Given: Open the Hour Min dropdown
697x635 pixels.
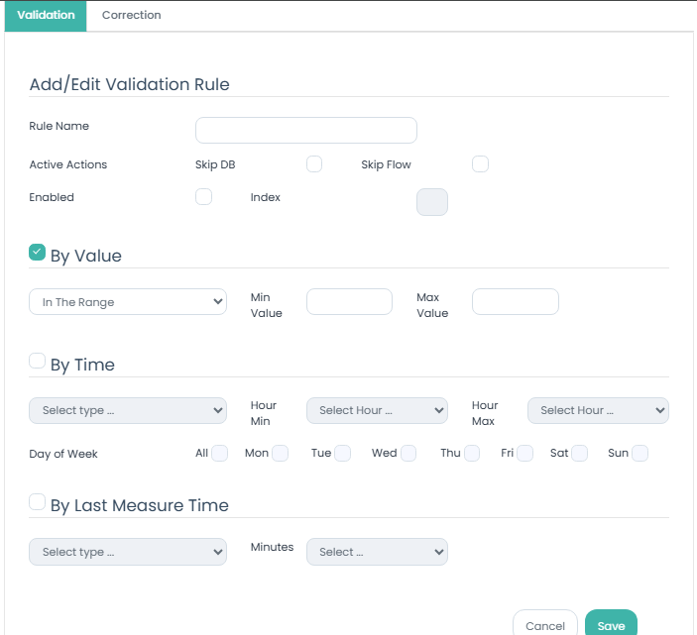Looking at the screenshot, I should [x=377, y=410].
